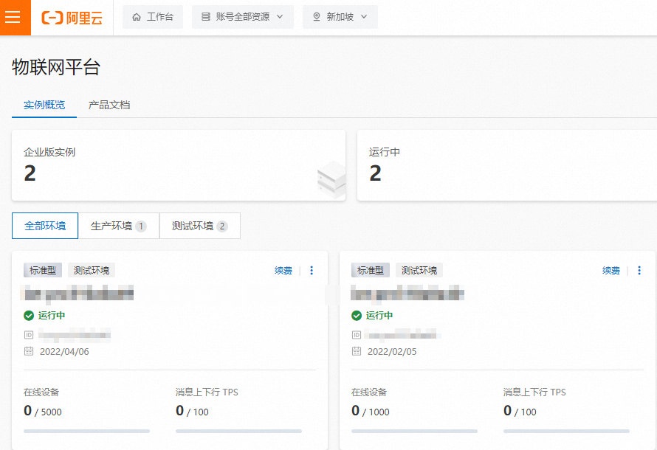This screenshot has width=657, height=450.
Task: Click the 0 / 5000 online device value
Action: (x=43, y=411)
